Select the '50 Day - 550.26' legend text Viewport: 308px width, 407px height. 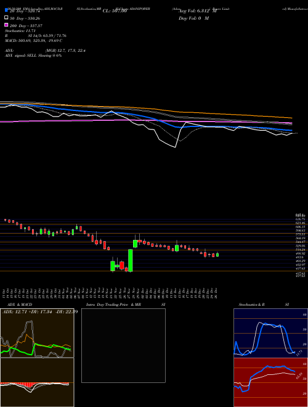point(25,18)
